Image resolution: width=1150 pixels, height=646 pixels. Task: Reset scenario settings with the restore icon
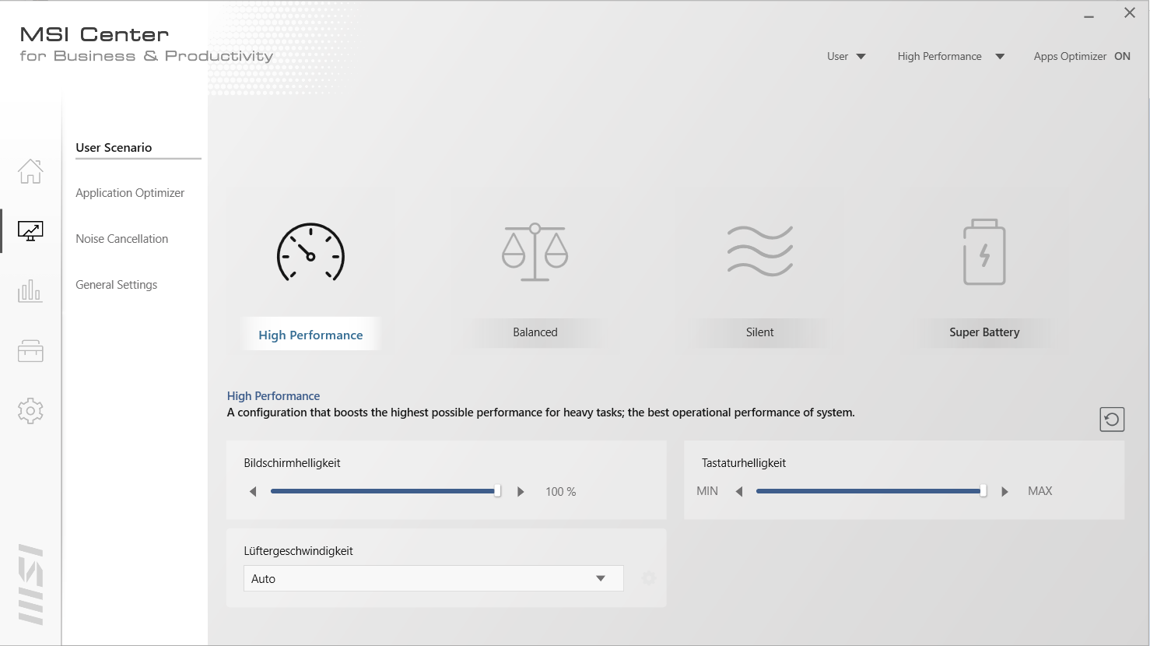tap(1112, 420)
